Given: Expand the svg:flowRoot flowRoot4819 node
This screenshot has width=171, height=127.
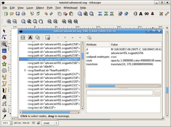Looking at the screenshot, I should (x=25, y=70).
